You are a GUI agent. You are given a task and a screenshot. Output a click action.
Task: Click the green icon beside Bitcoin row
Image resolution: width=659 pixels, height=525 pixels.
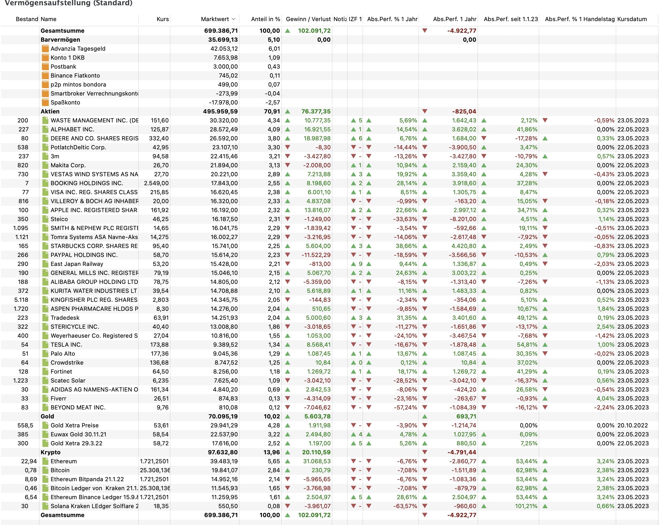pyautogui.click(x=45, y=470)
